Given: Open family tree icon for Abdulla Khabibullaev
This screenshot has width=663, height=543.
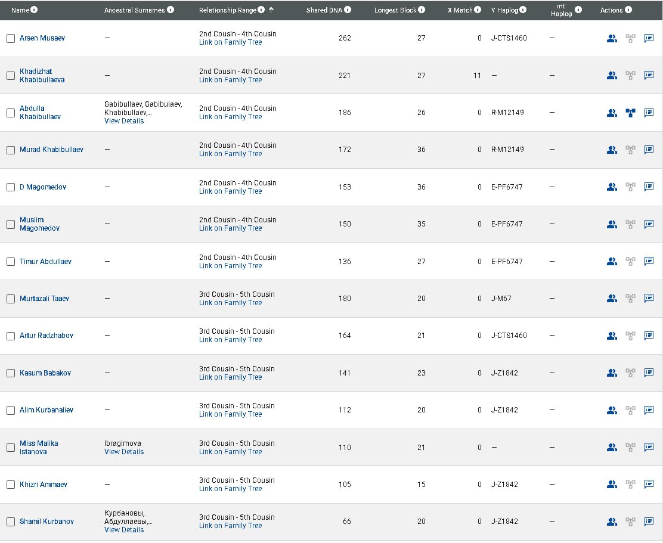Looking at the screenshot, I should pos(630,113).
